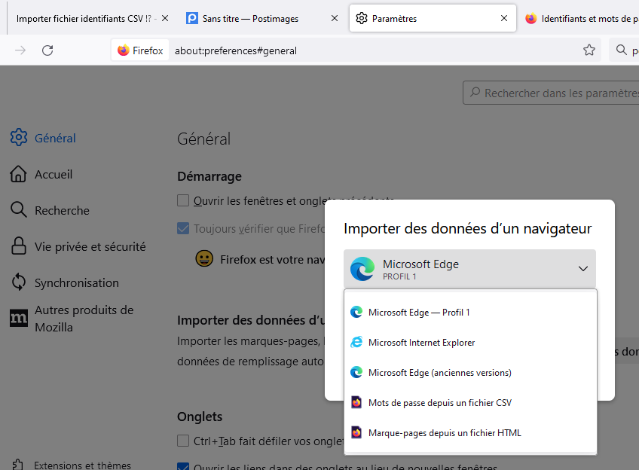Open Recherche settings page
Image resolution: width=639 pixels, height=470 pixels.
click(62, 211)
